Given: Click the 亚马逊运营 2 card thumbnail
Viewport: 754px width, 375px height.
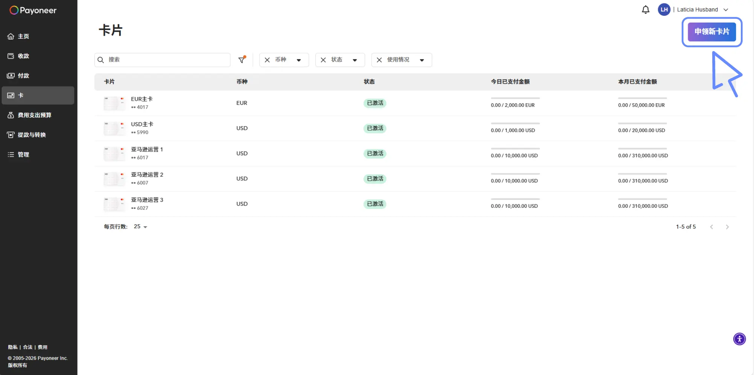Looking at the screenshot, I should coord(114,179).
